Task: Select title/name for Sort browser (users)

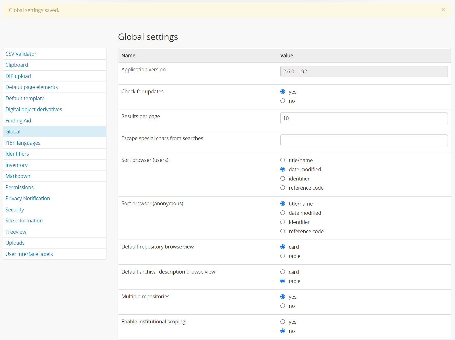Action: click(283, 160)
